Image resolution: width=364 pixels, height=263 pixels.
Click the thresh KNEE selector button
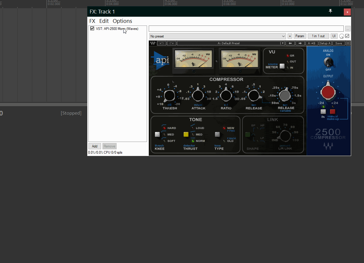coord(158,135)
